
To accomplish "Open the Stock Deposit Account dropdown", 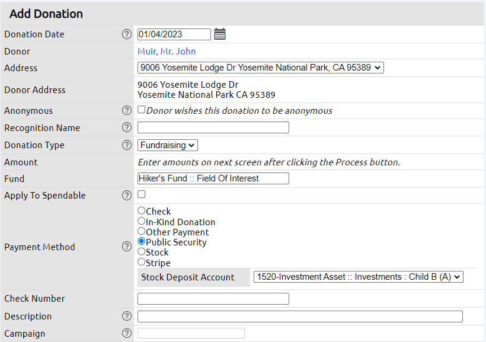I will (x=359, y=277).
